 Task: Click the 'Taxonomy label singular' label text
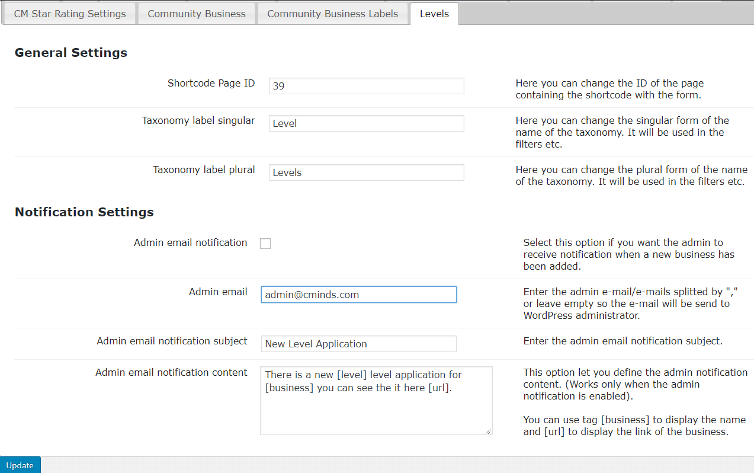[198, 120]
